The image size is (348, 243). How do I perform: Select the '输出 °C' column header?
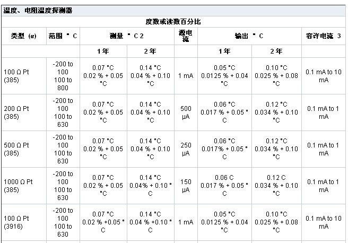[x=249, y=36]
